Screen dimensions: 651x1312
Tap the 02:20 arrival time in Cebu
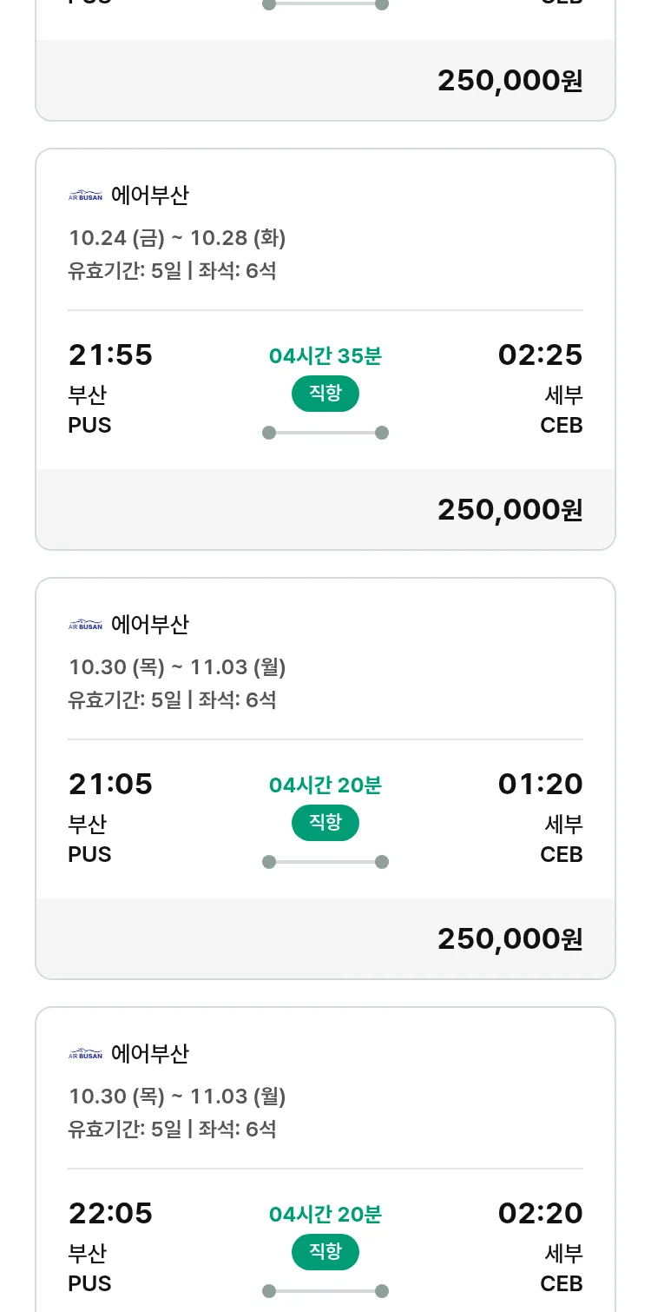[540, 1214]
